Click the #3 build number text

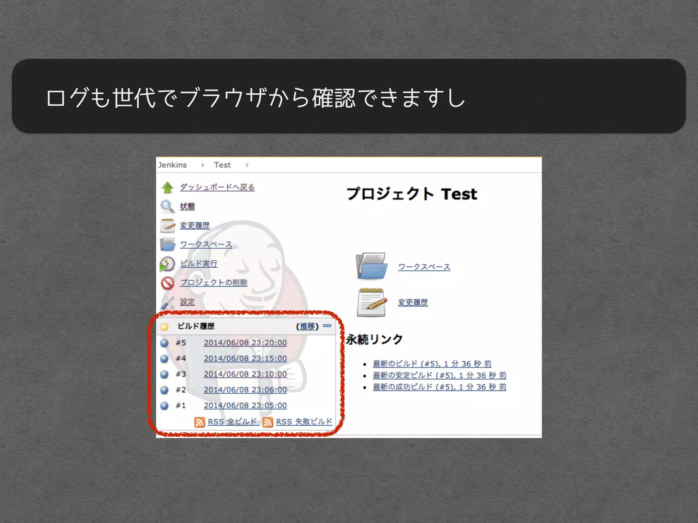coord(181,374)
